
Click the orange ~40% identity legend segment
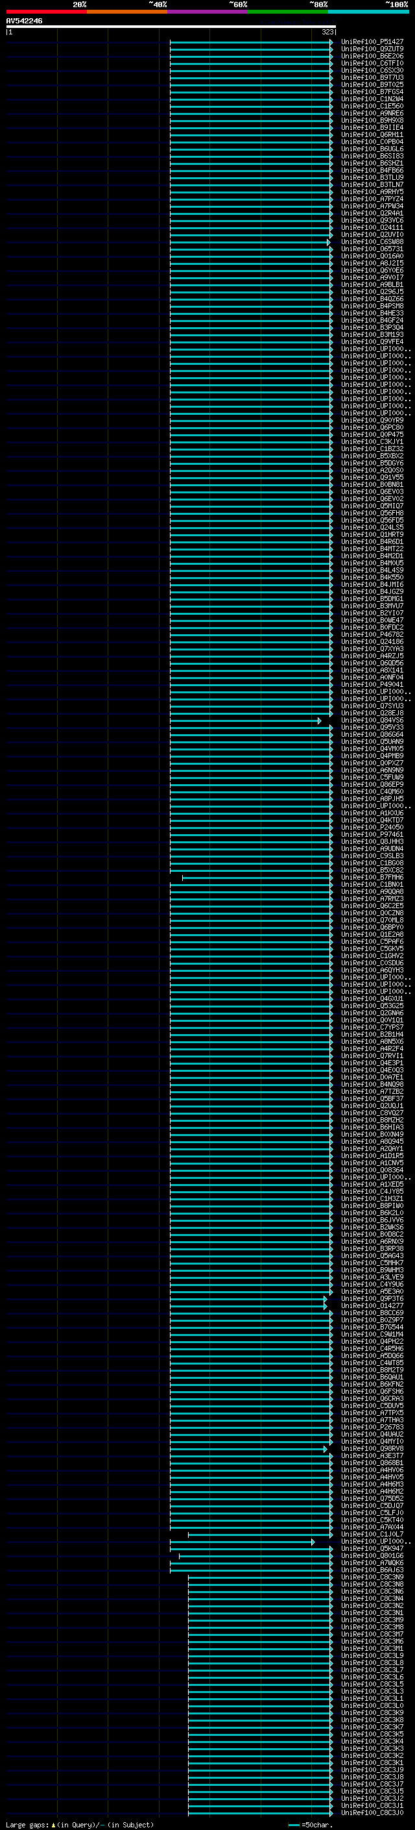click(x=127, y=12)
